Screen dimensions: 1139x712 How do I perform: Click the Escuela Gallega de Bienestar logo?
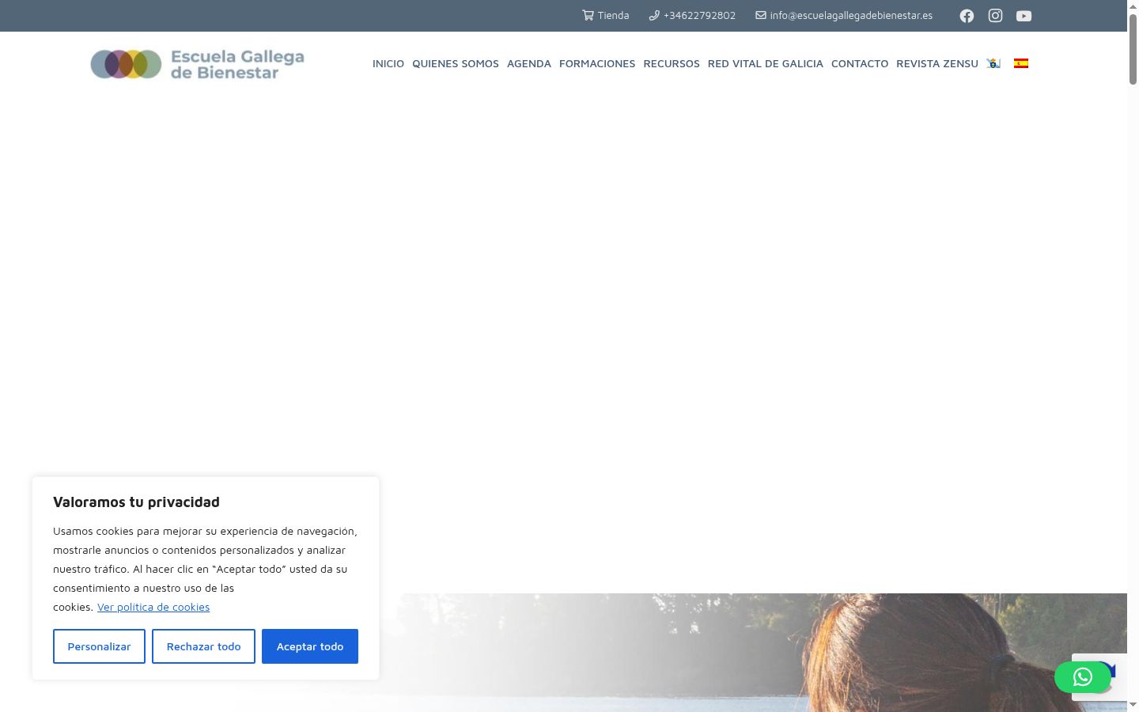tap(198, 64)
